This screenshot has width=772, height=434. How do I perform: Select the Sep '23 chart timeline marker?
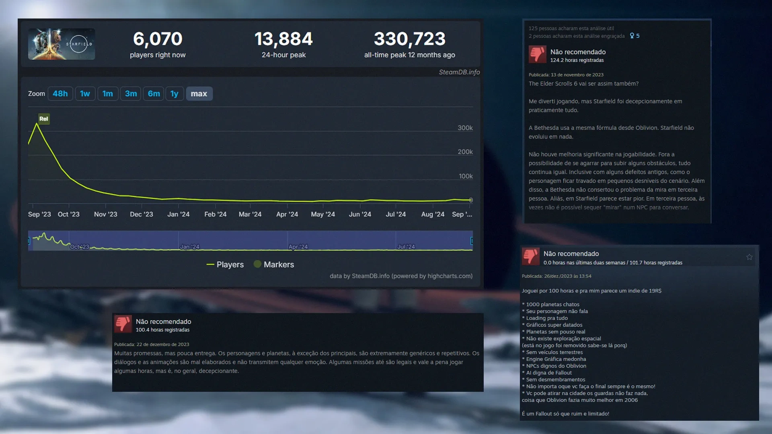[x=38, y=214]
